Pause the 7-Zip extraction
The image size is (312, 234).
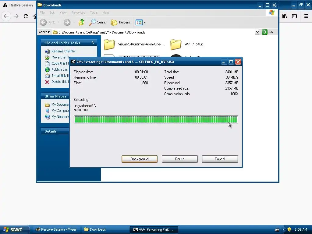pyautogui.click(x=180, y=159)
